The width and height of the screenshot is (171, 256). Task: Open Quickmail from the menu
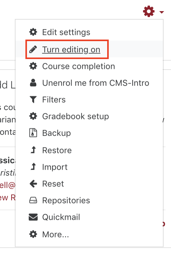click(x=61, y=217)
